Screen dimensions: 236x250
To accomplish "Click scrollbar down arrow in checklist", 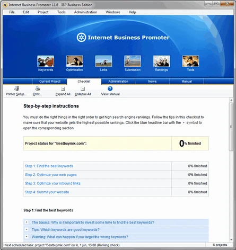I will [231, 240].
